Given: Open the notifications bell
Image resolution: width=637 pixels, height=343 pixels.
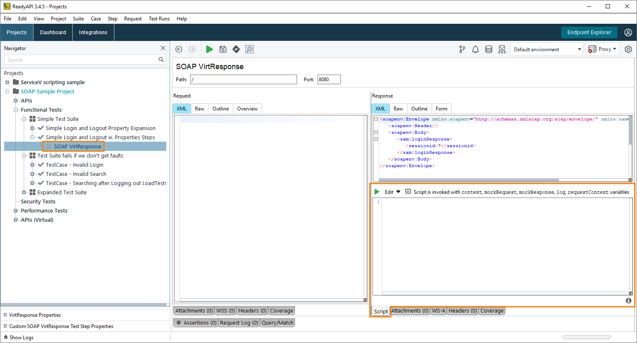Looking at the screenshot, I should click(x=475, y=49).
